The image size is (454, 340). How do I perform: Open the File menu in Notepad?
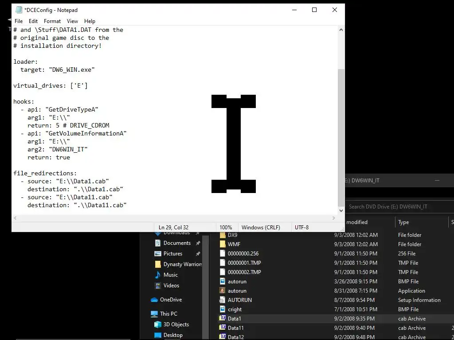coord(19,21)
